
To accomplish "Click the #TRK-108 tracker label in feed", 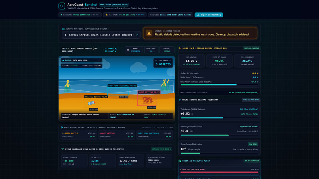I will [152, 107].
